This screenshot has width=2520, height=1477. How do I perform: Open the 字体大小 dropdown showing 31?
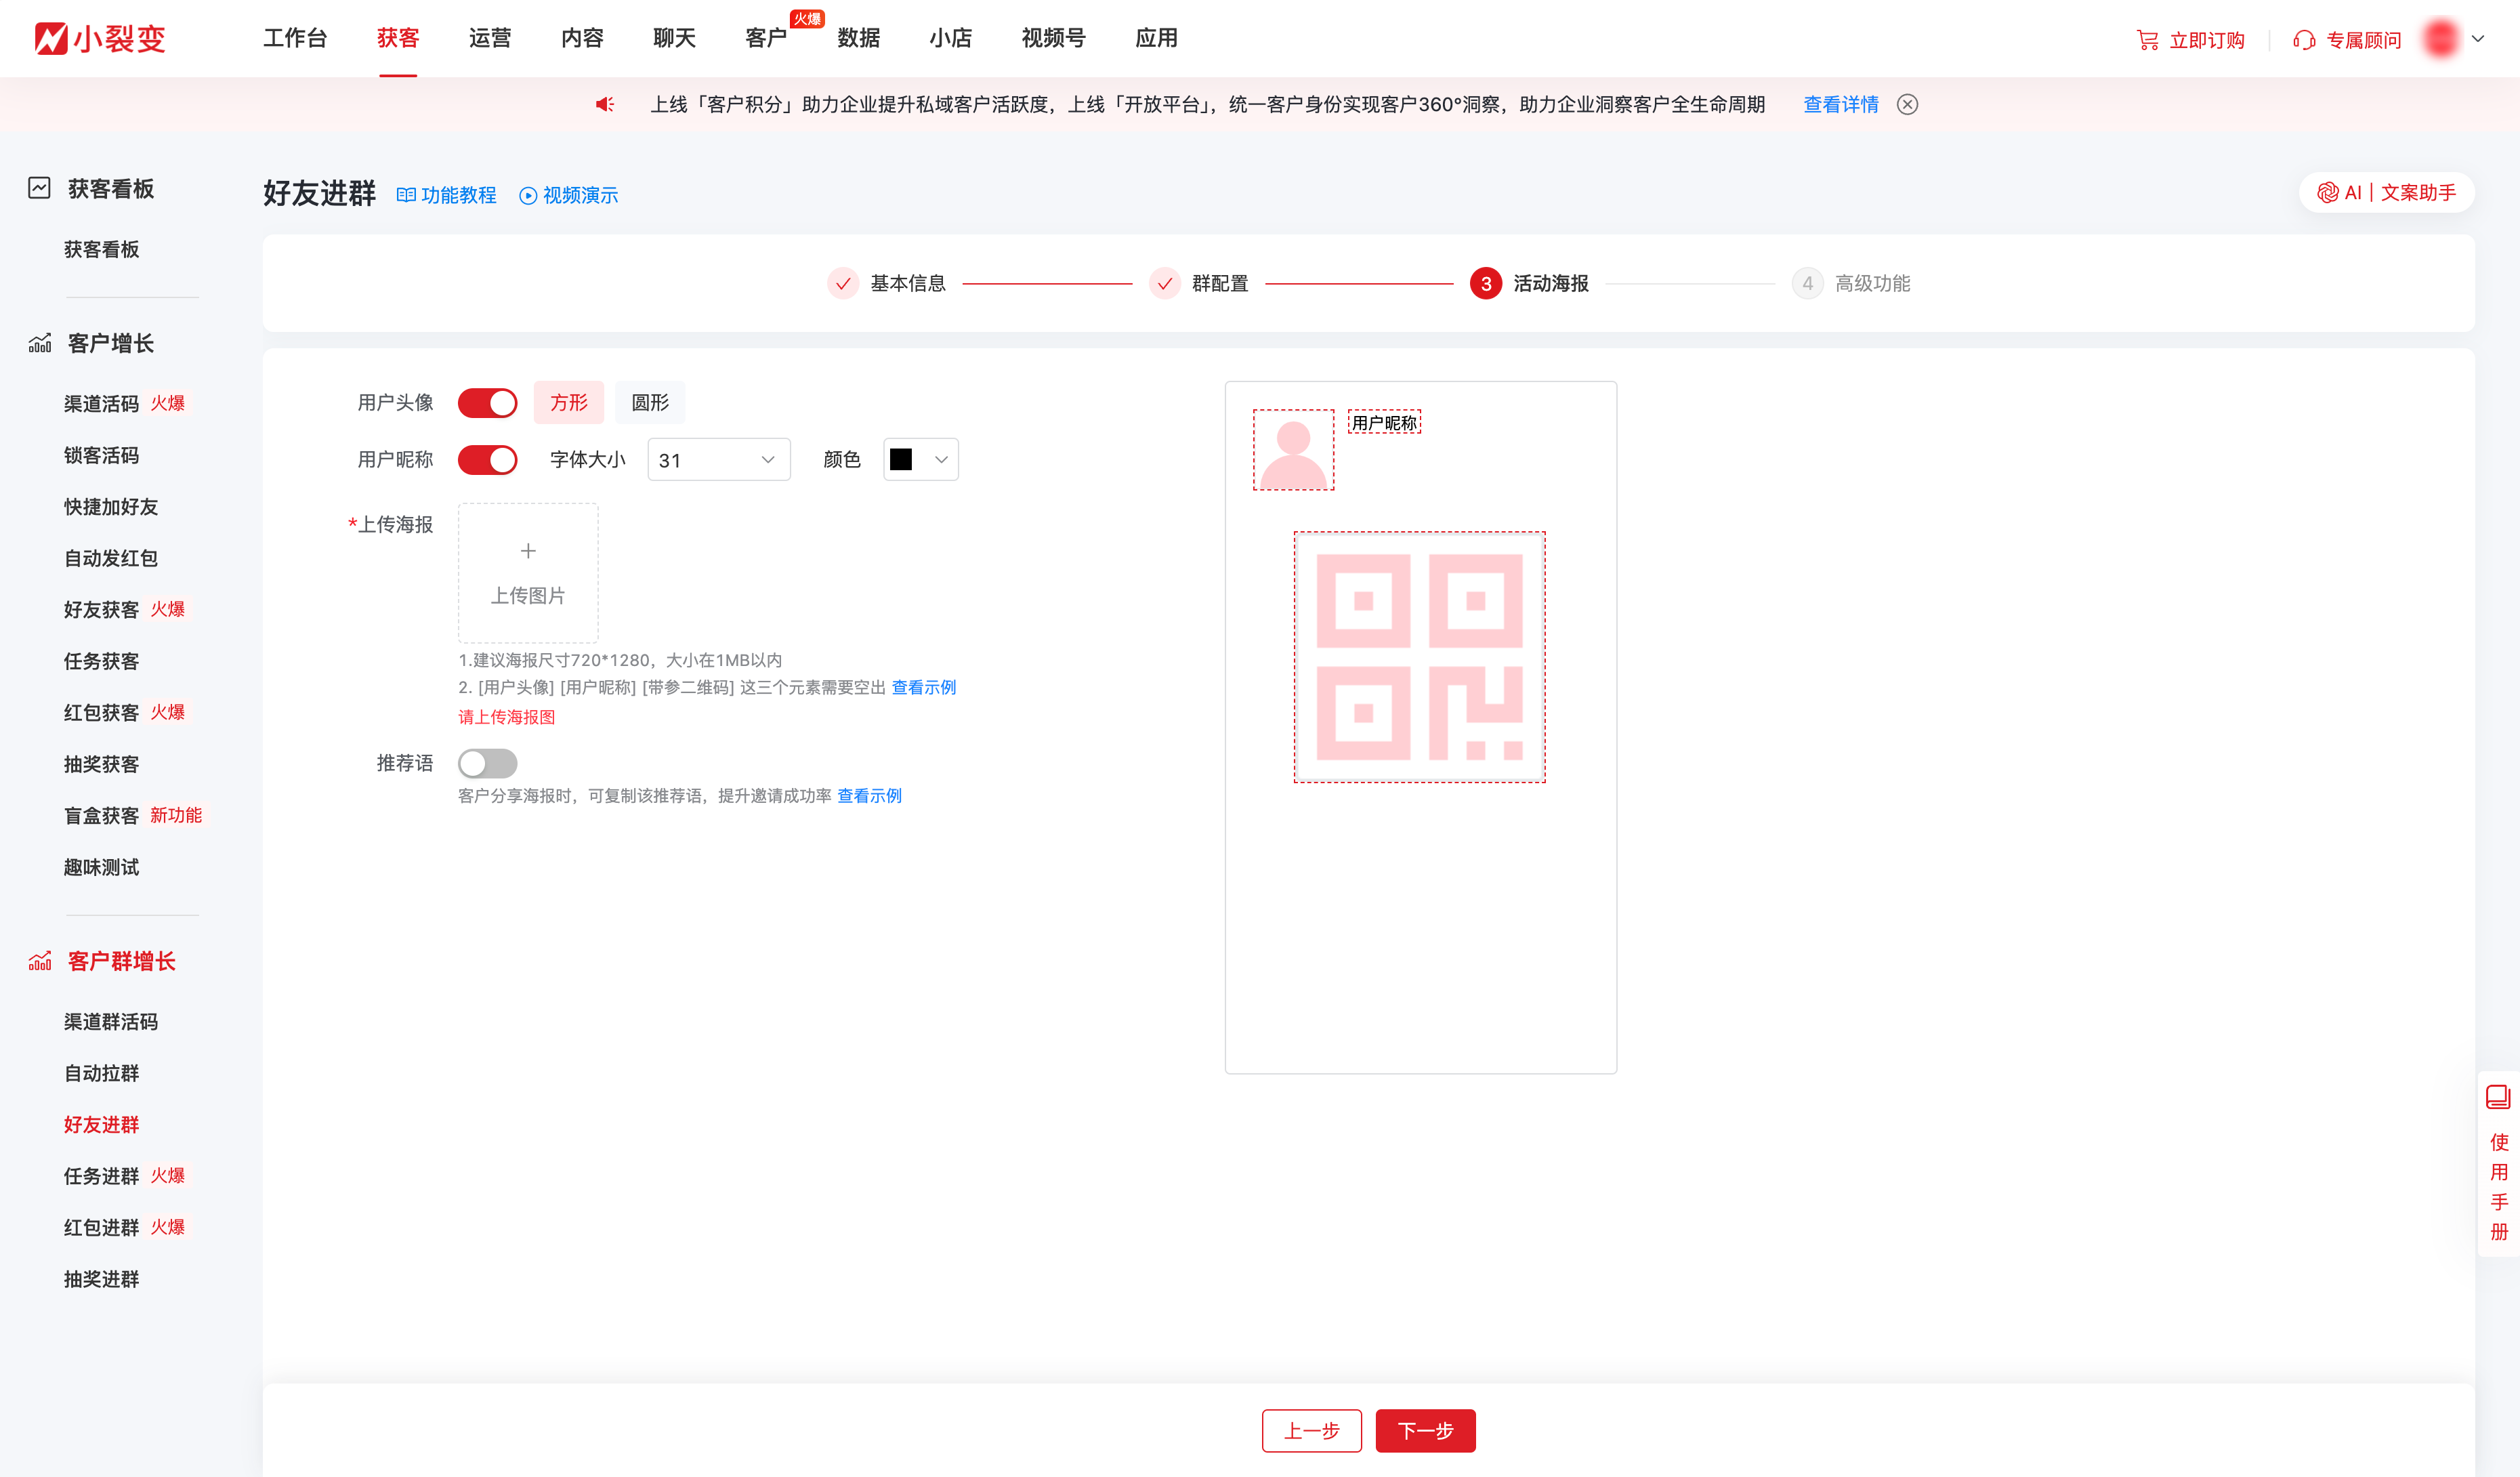click(x=717, y=459)
